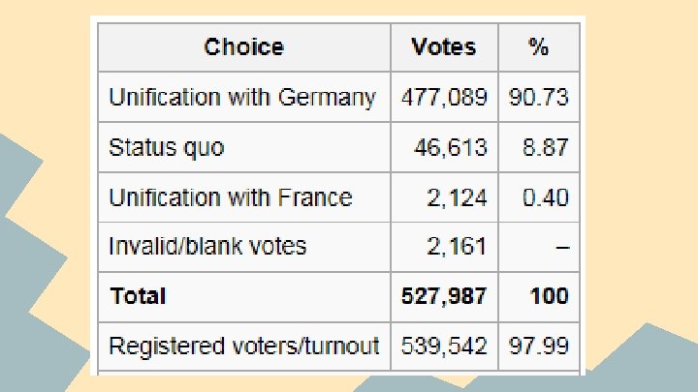This screenshot has height=392, width=698.
Task: Select the 2,124 votes value
Action: pyautogui.click(x=457, y=197)
